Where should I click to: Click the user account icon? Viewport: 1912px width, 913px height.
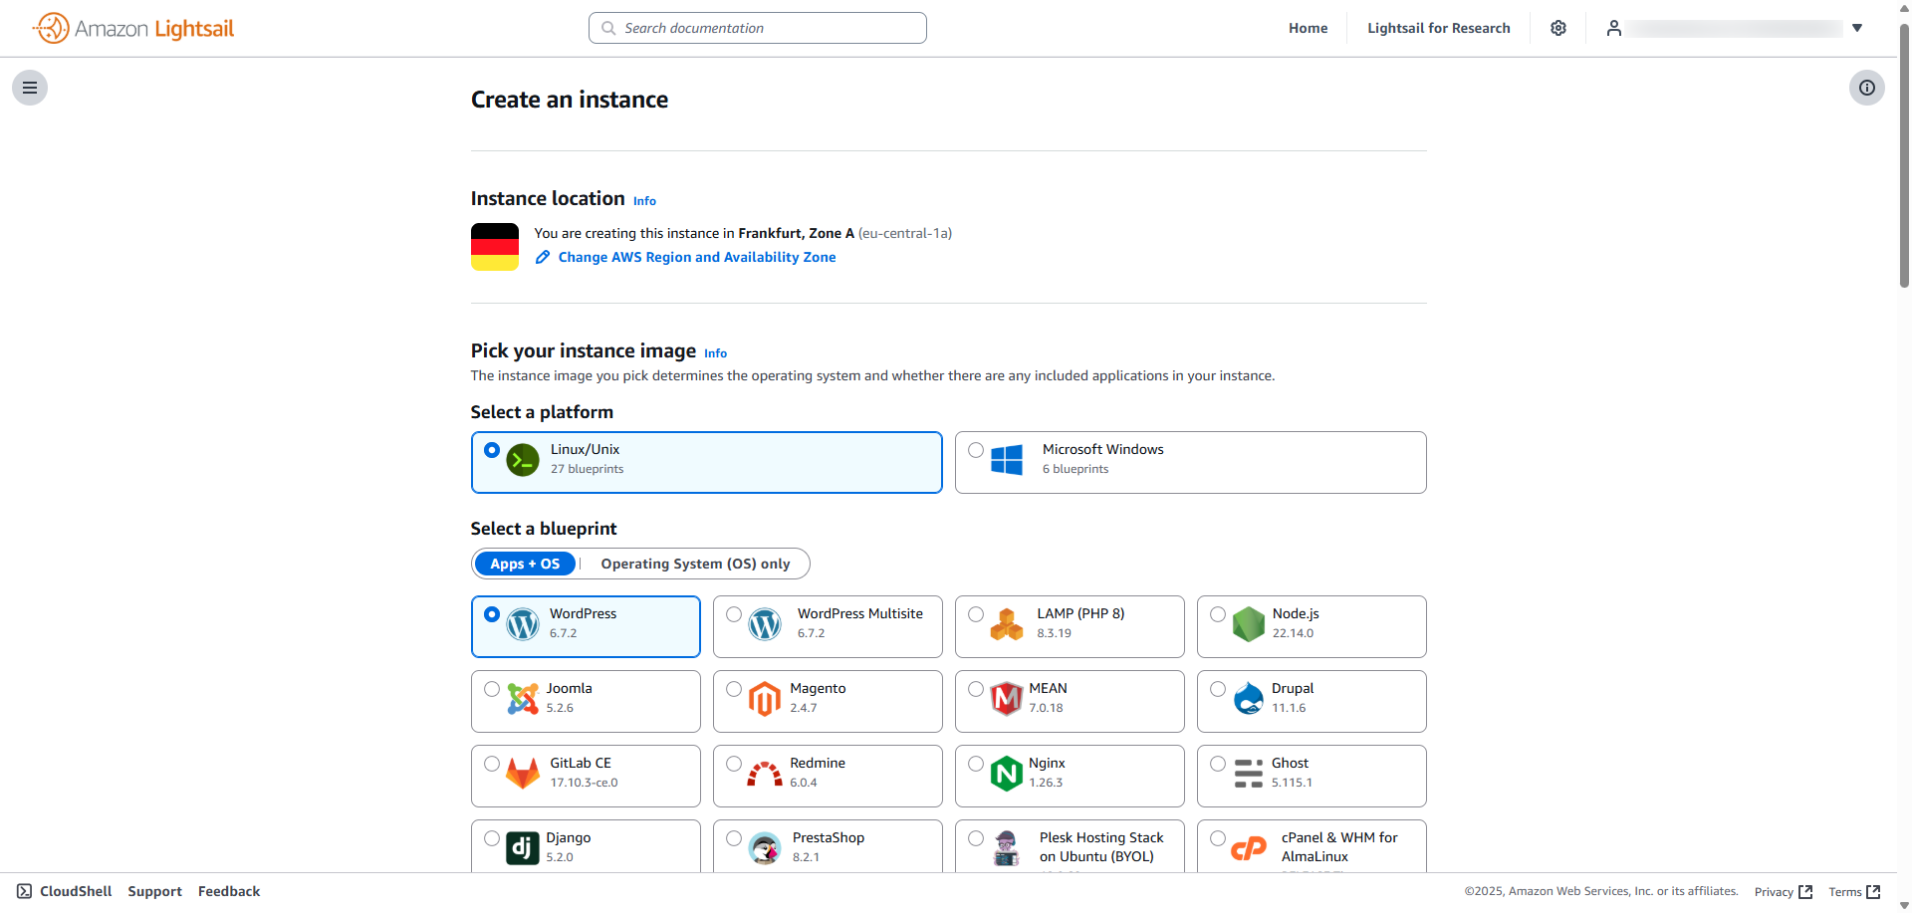tap(1614, 28)
